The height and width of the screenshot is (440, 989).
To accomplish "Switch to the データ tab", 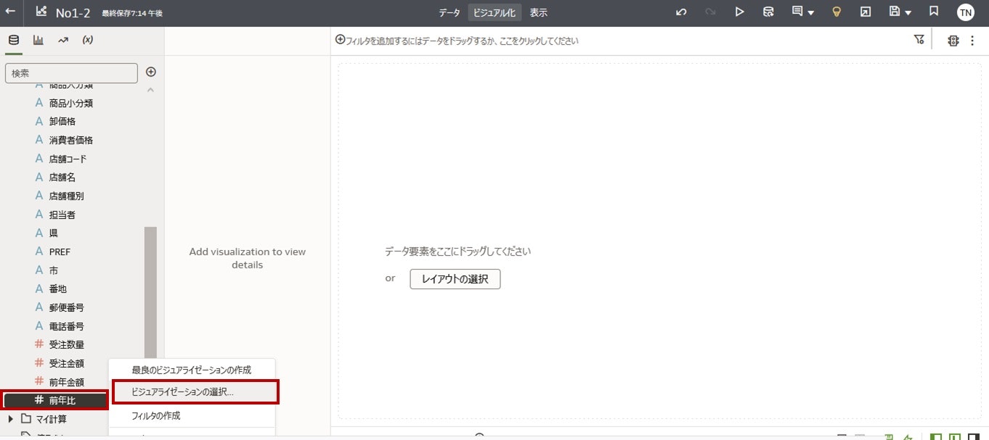I will (449, 12).
